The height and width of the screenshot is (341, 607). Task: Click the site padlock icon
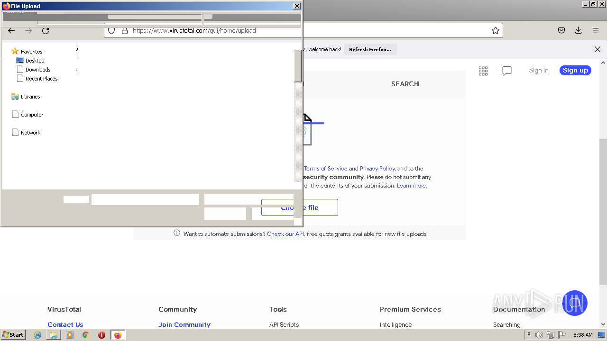[x=125, y=30]
